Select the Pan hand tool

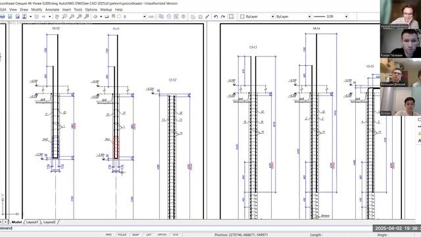pyautogui.click(x=57, y=16)
